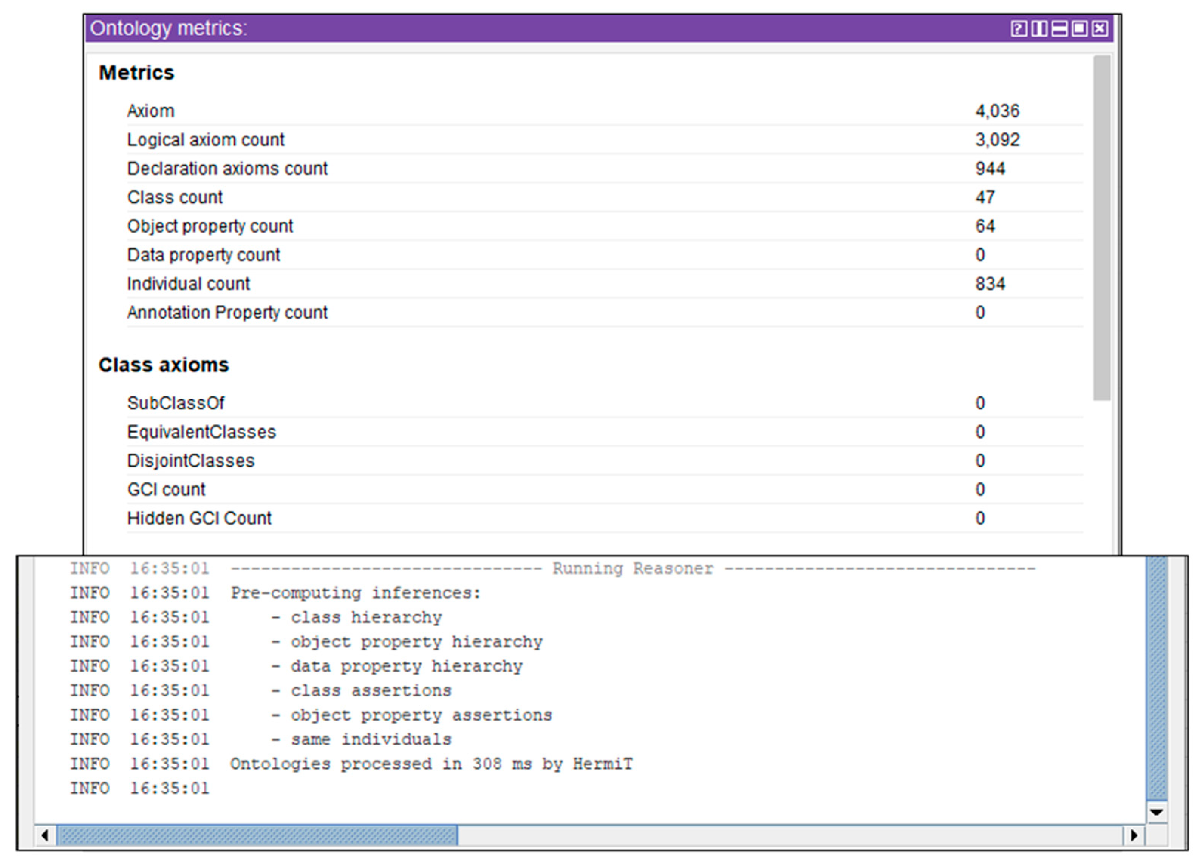Click the log panel scroll-down arrow
Image resolution: width=1197 pixels, height=861 pixels.
point(1156,812)
